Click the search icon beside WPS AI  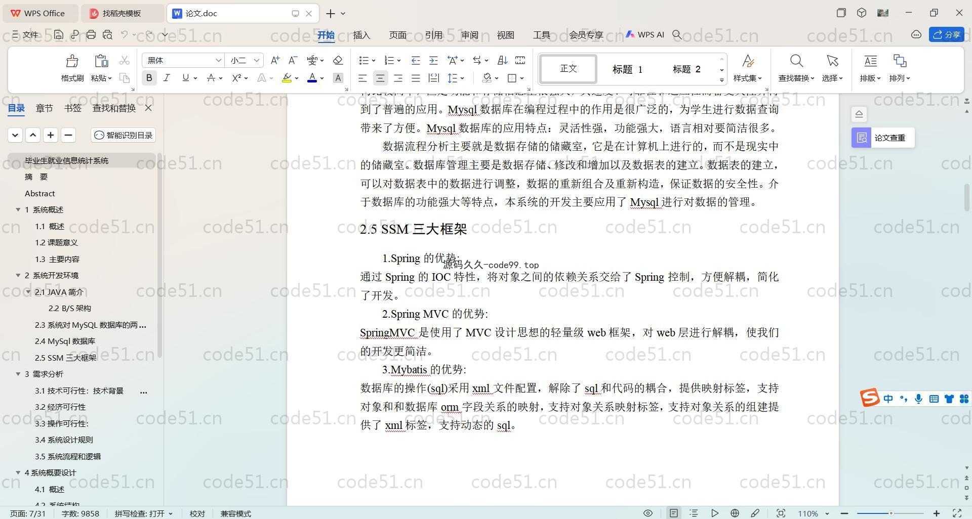677,34
